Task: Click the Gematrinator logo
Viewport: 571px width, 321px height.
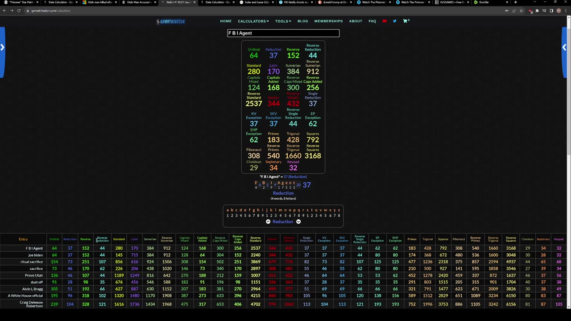Action: (x=170, y=21)
